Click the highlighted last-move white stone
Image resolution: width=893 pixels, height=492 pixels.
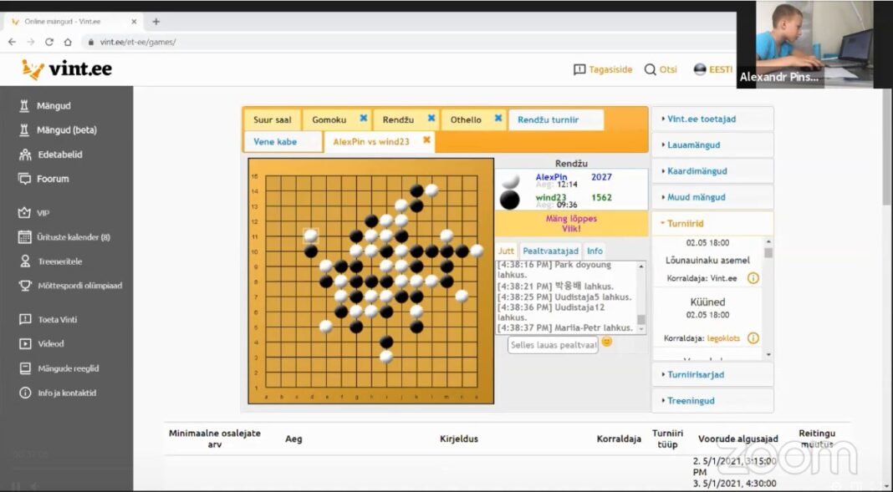click(x=311, y=236)
